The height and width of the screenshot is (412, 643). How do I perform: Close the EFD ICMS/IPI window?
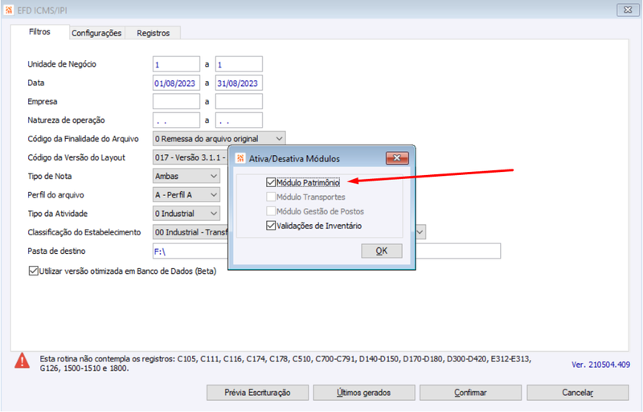[x=628, y=10]
